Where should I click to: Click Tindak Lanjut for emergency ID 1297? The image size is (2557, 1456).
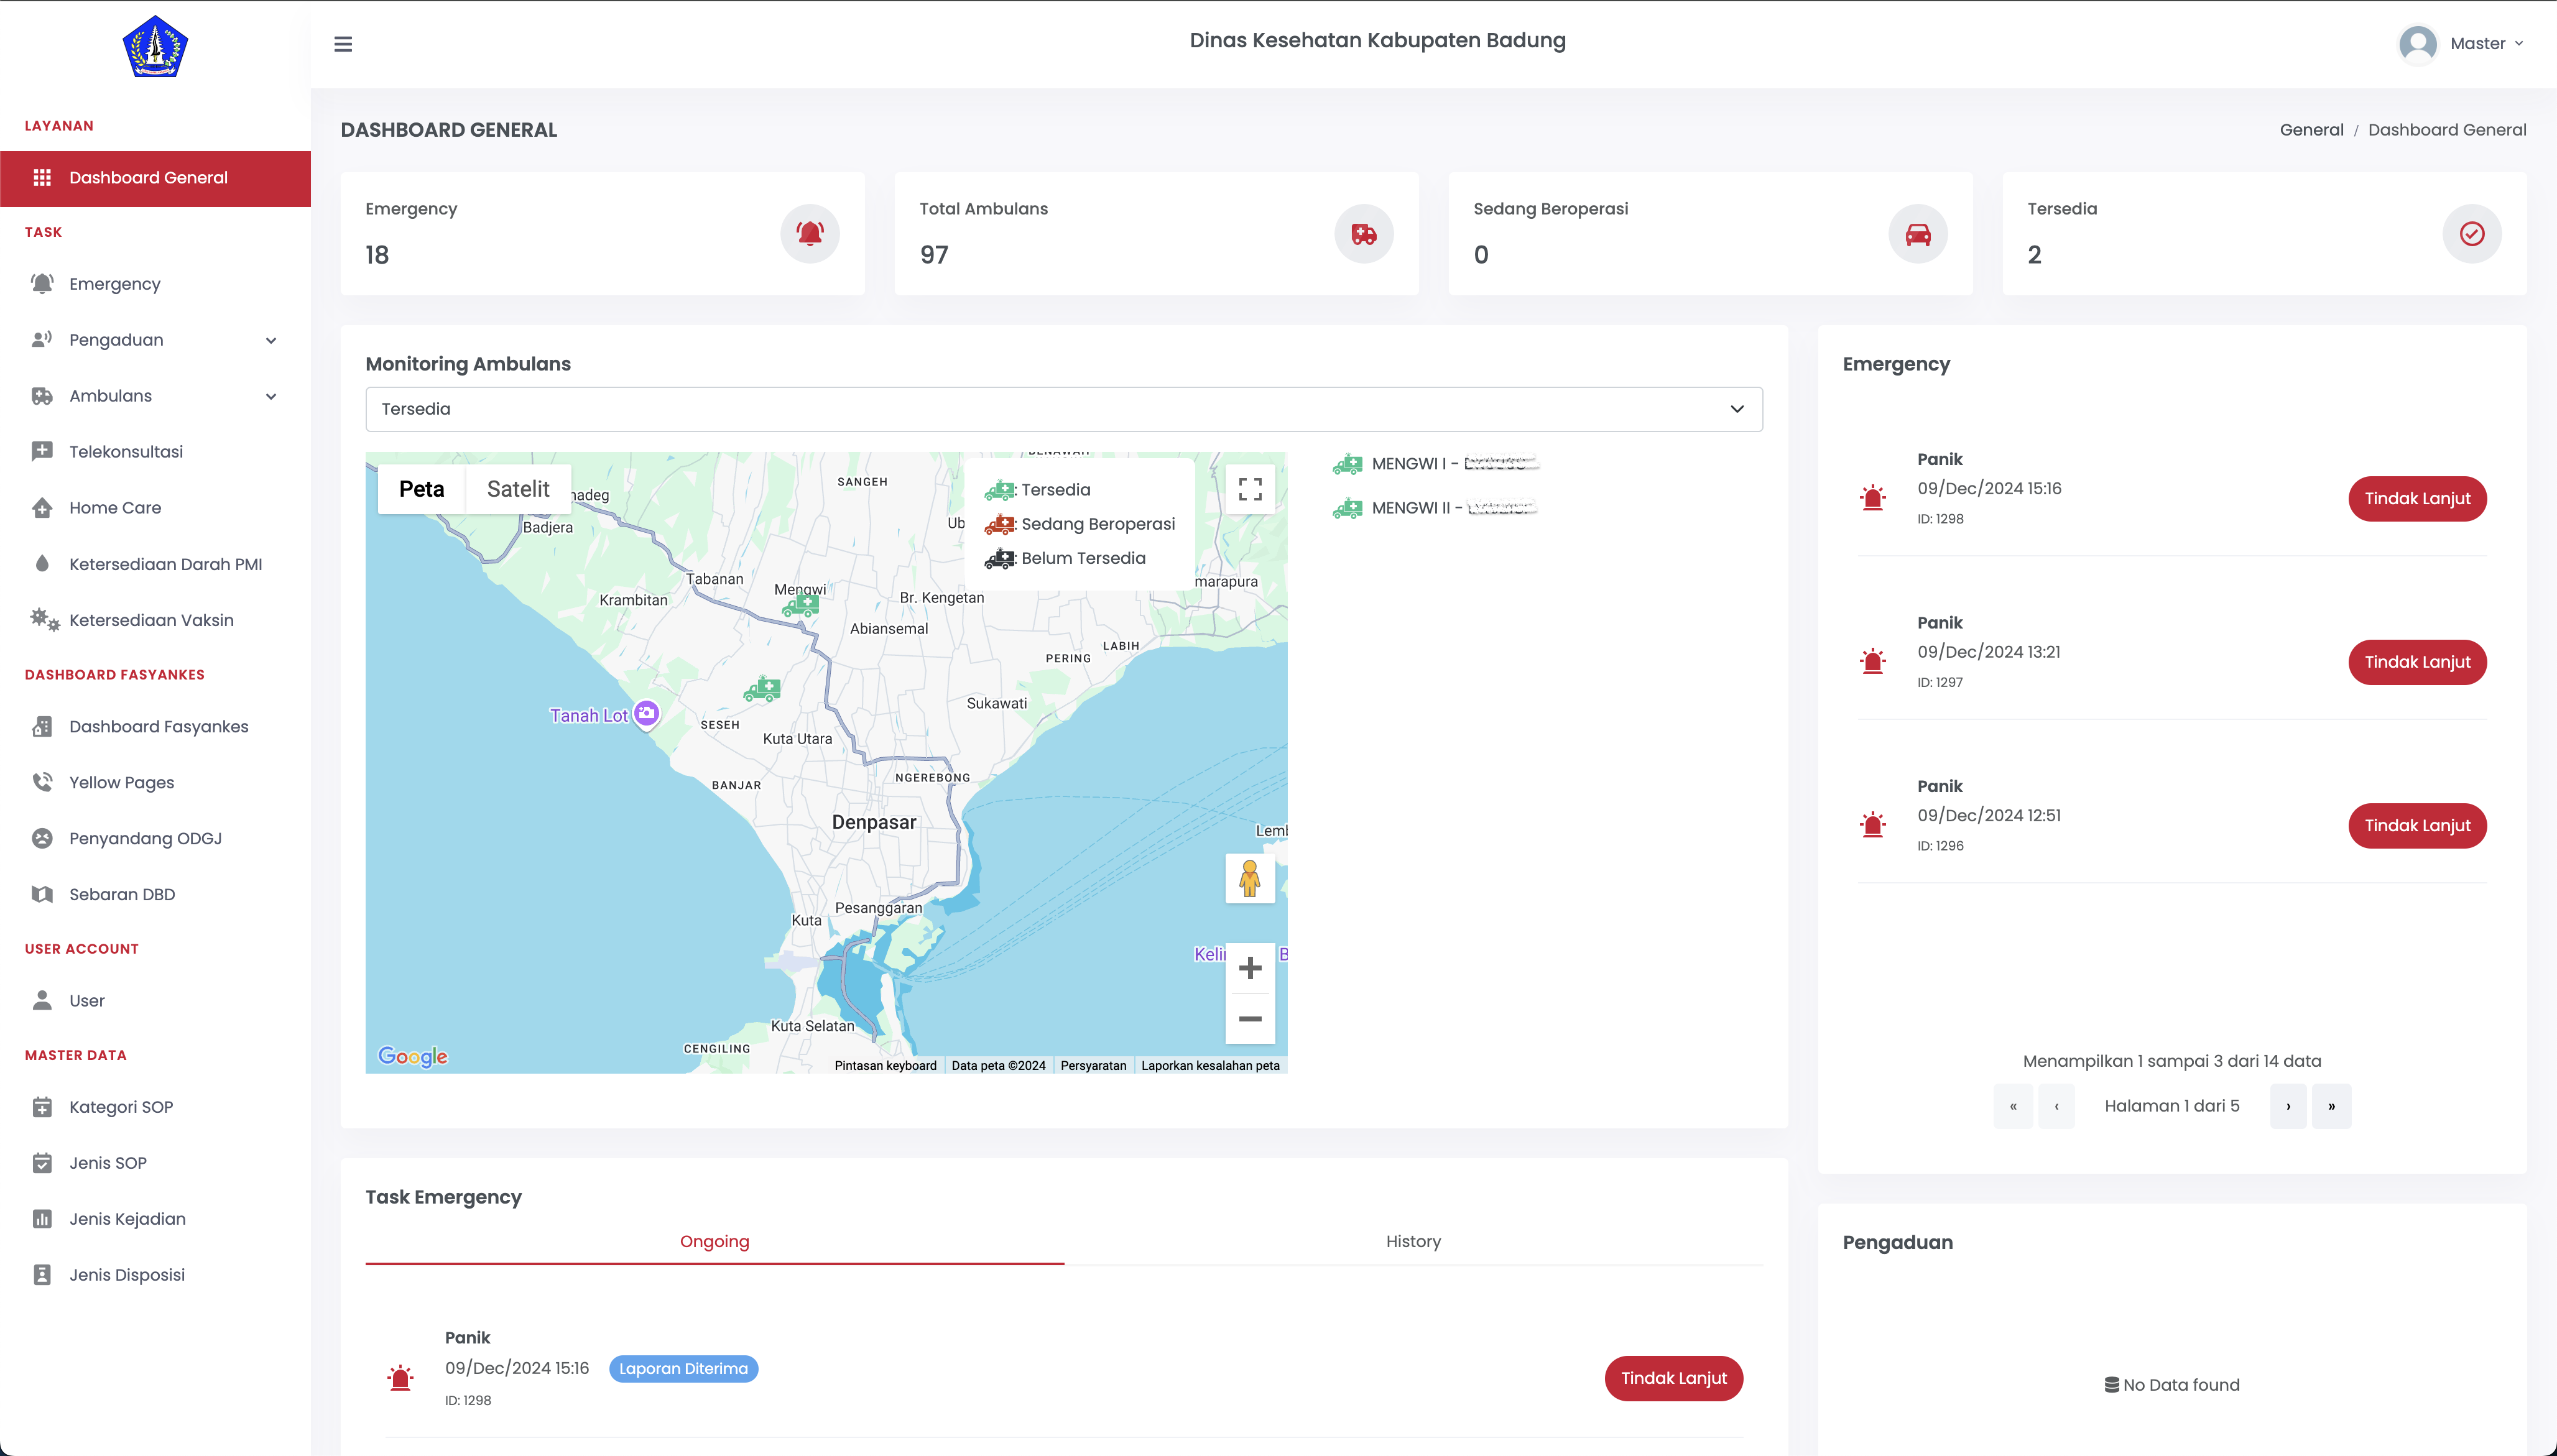coord(2416,662)
